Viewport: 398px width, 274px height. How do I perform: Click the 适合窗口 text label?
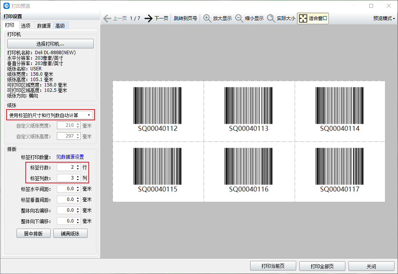tap(318, 18)
